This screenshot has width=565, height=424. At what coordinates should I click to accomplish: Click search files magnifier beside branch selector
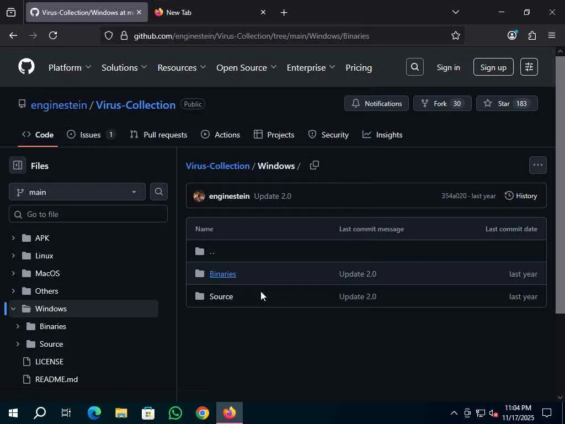[x=158, y=192]
